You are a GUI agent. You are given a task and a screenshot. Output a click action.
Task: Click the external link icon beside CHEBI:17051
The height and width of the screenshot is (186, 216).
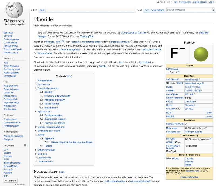coord(199,87)
